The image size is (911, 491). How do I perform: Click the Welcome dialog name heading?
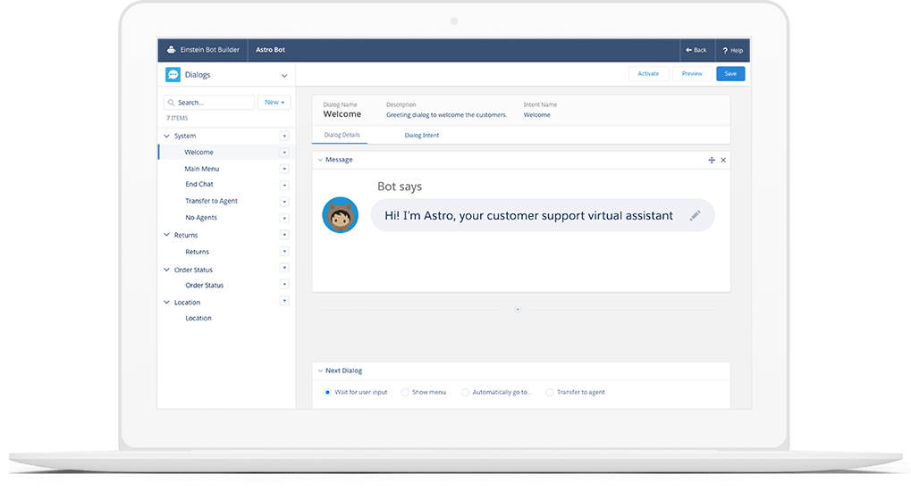[x=342, y=114]
